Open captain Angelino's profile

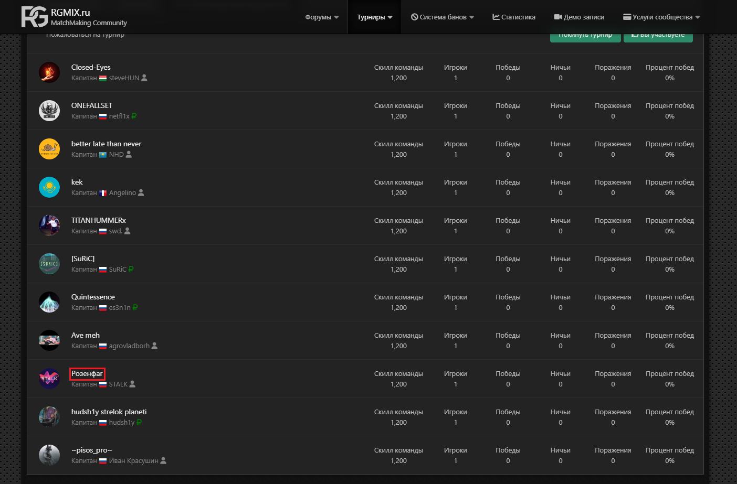tap(122, 193)
